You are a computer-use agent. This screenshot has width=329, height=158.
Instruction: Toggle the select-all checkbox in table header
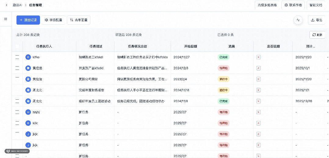(17, 46)
